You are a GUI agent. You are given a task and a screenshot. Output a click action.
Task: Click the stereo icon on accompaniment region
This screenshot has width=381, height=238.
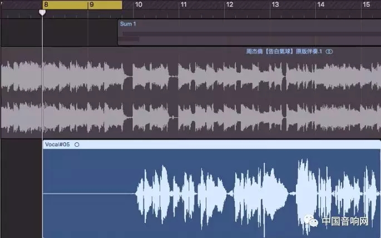pyautogui.click(x=329, y=52)
